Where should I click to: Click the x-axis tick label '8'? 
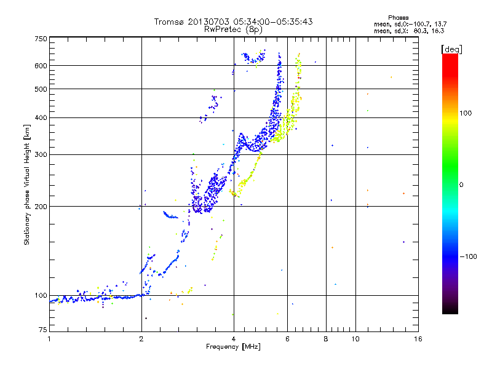point(326,339)
